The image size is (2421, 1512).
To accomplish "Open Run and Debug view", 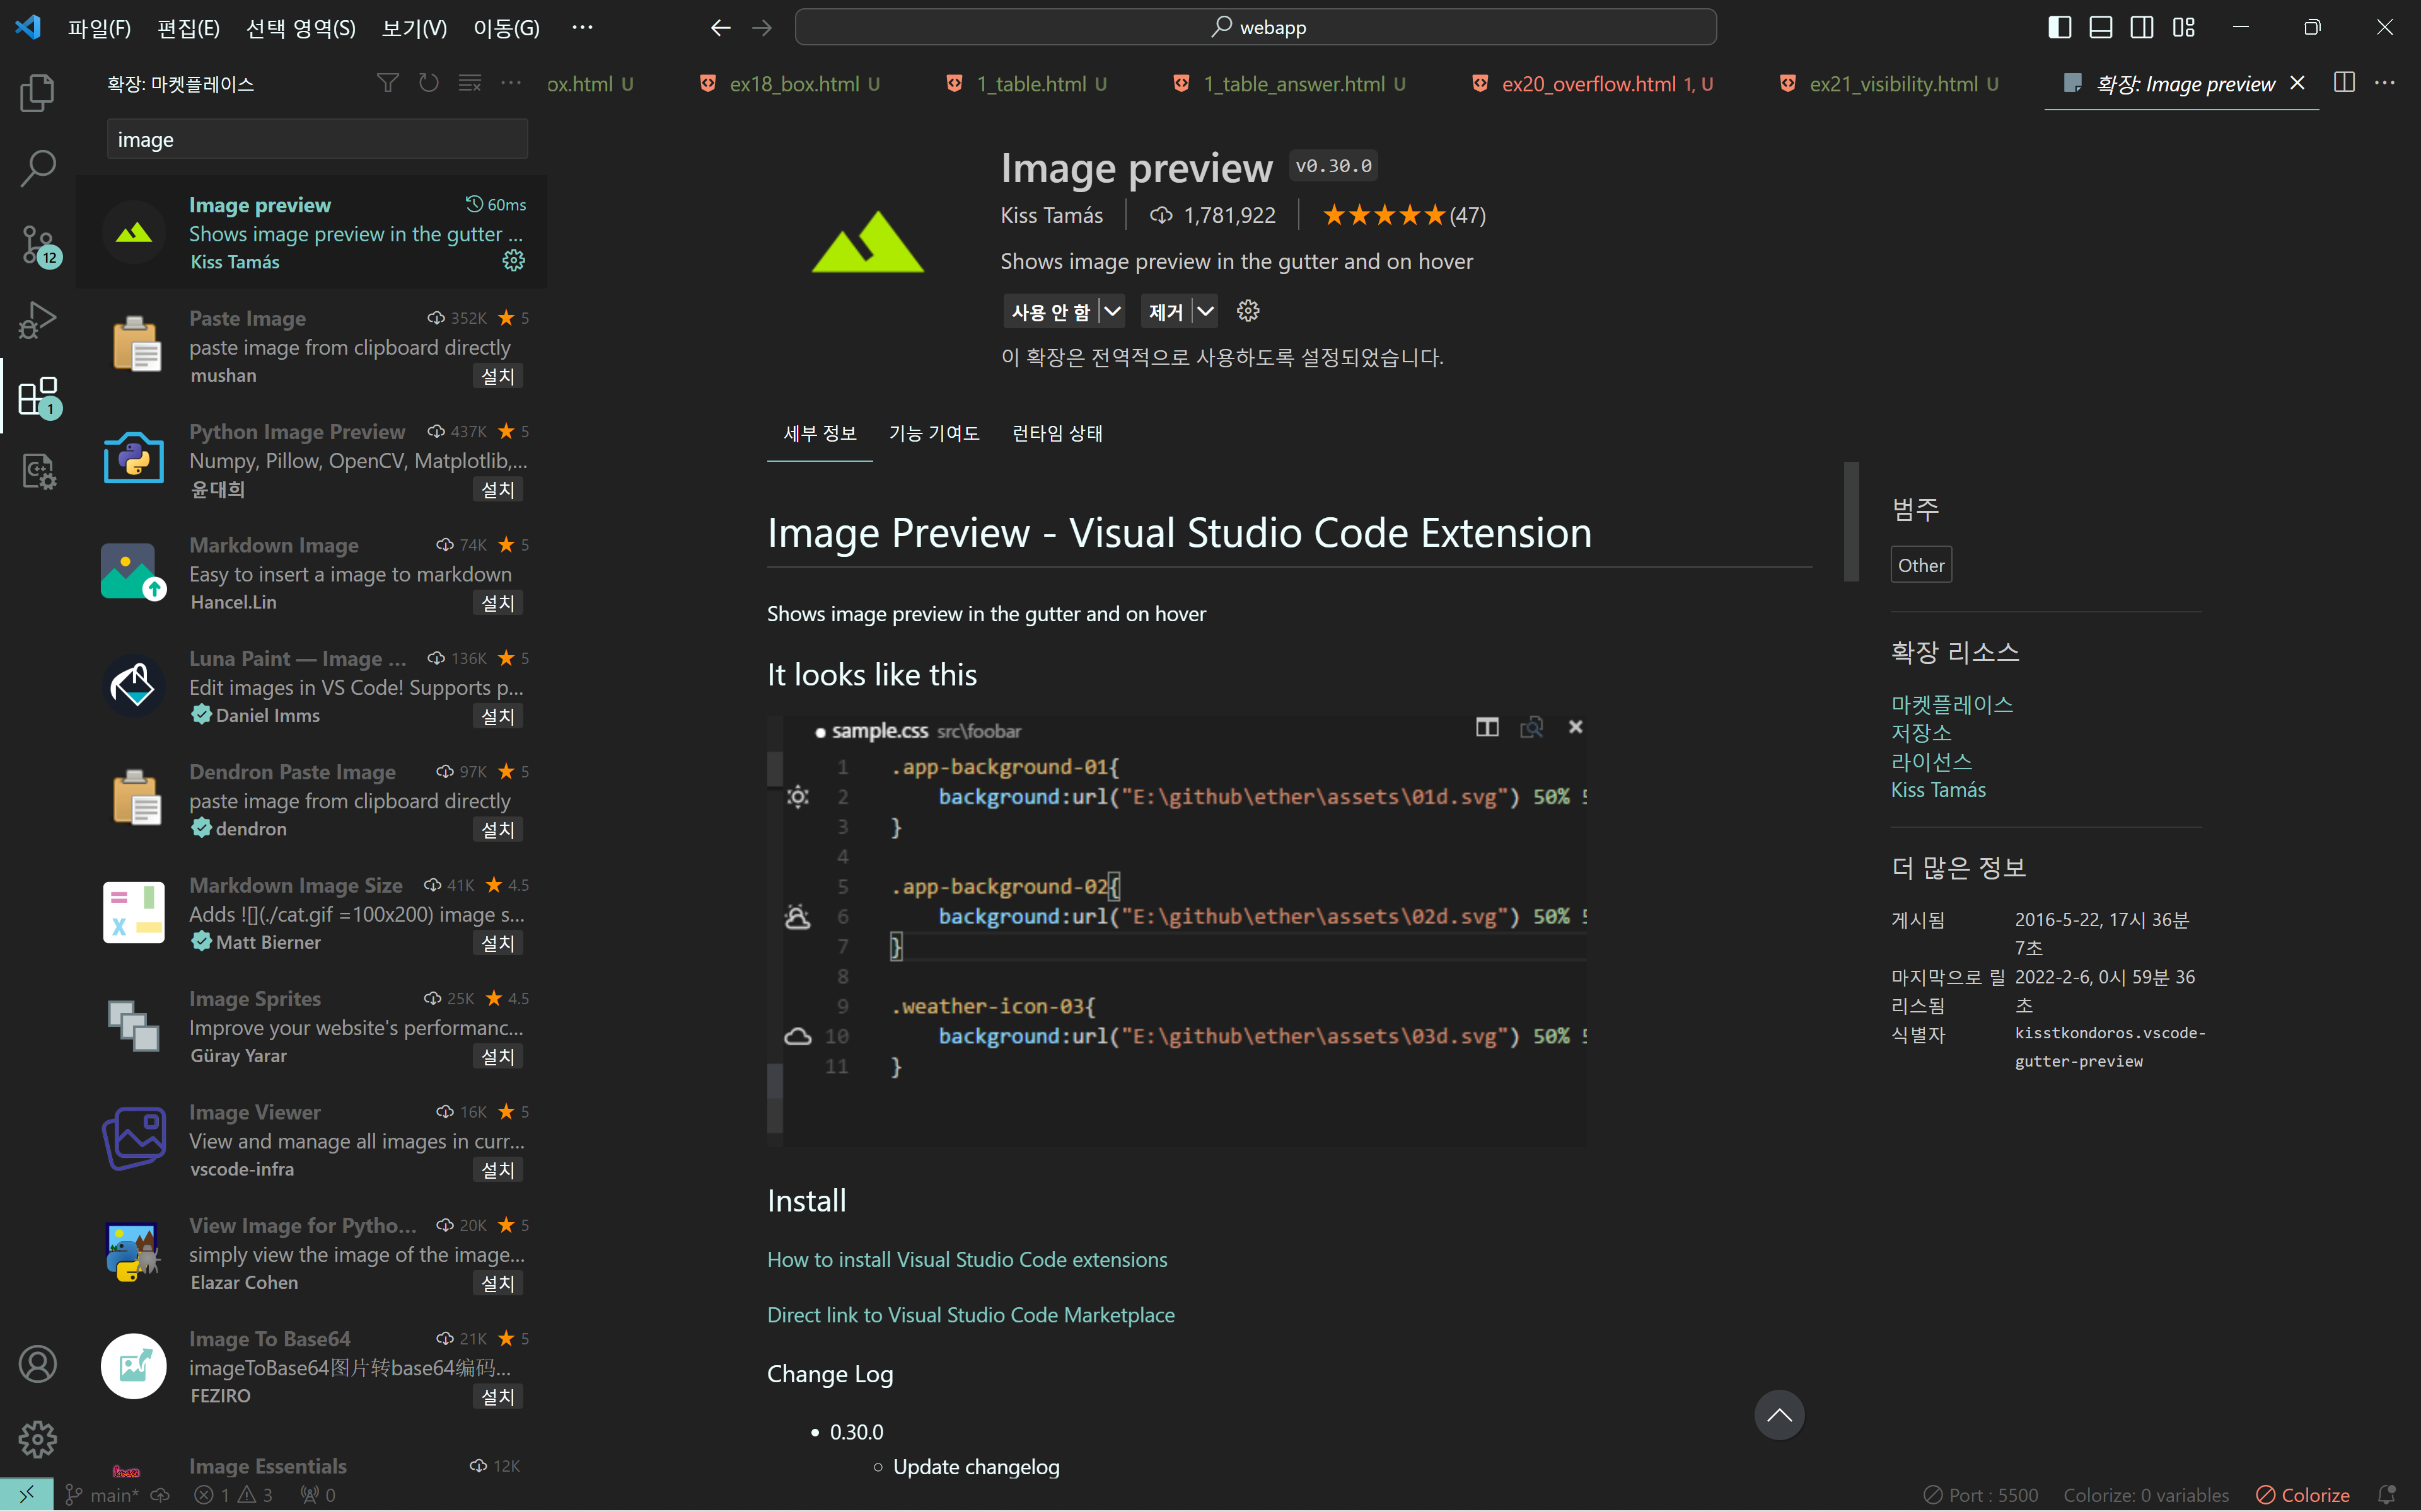I will pyautogui.click(x=37, y=320).
